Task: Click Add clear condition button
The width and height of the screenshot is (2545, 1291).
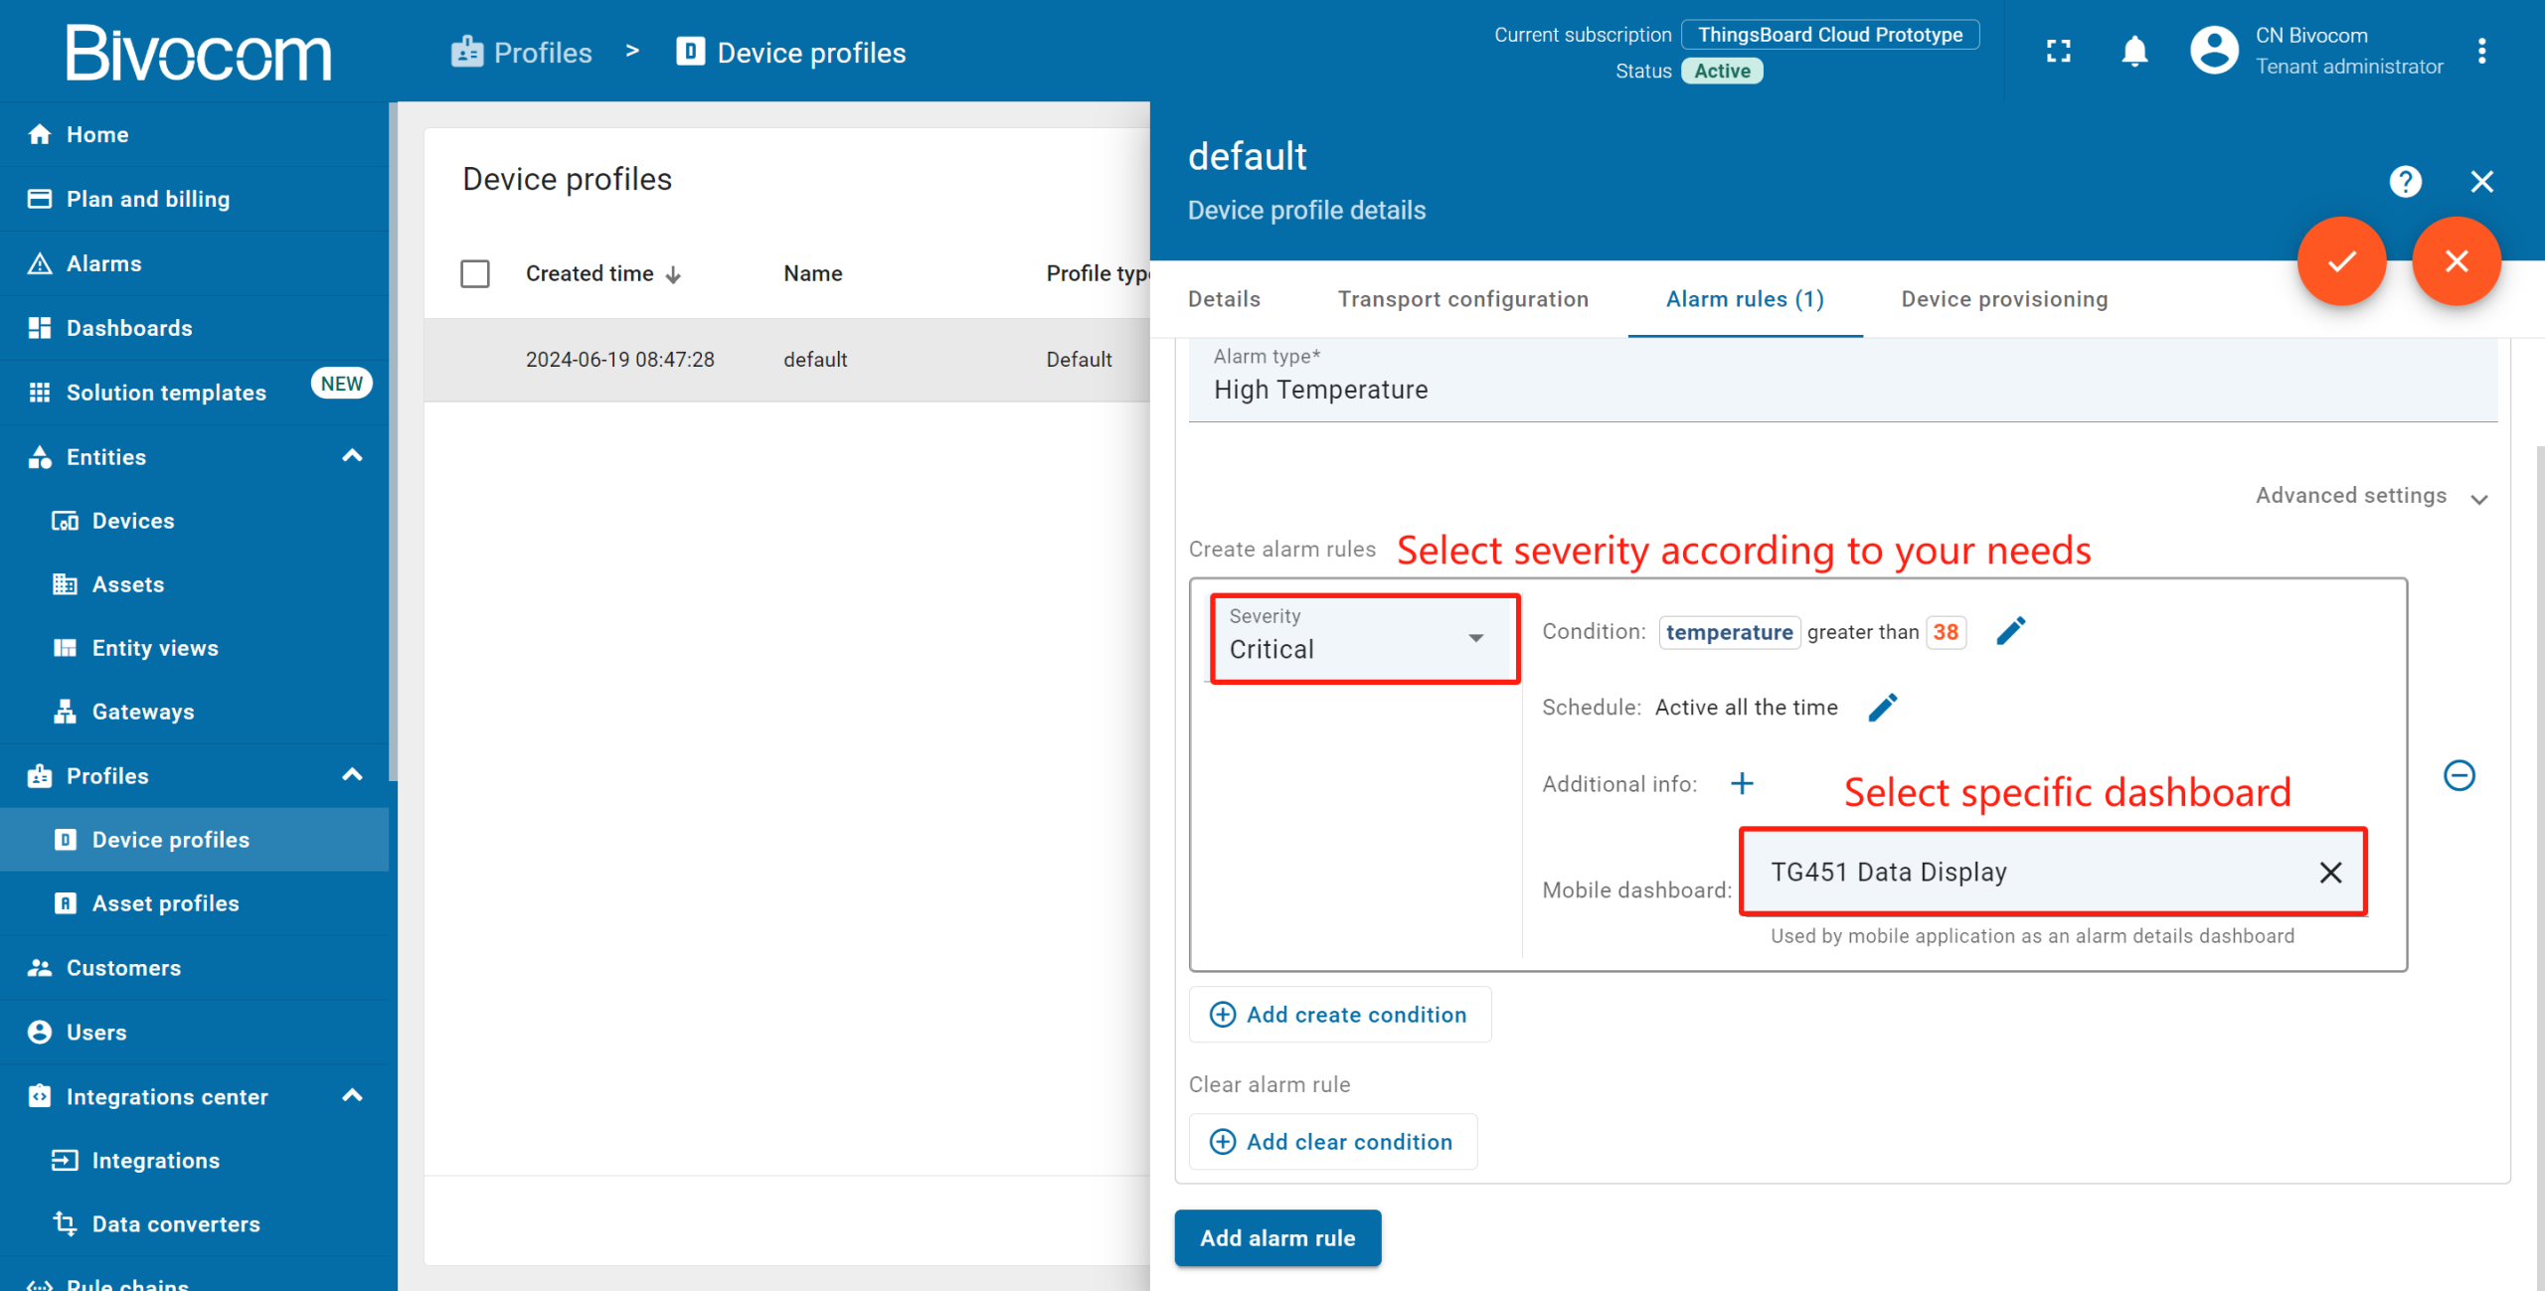Action: (x=1333, y=1142)
